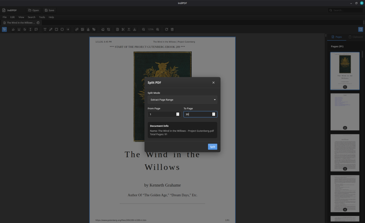Screen dimensions: 365x223
Task: Click the gutenberg.org URL in page footer
Action: (x=121, y=220)
